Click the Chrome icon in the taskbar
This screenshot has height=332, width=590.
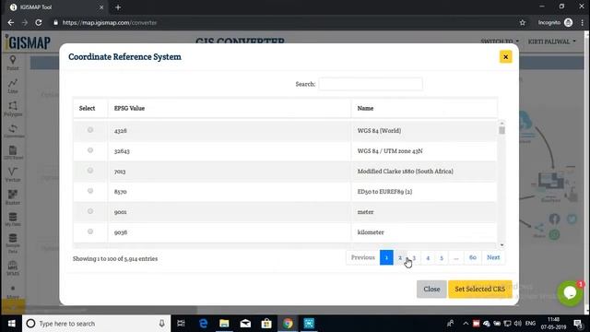coord(288,324)
